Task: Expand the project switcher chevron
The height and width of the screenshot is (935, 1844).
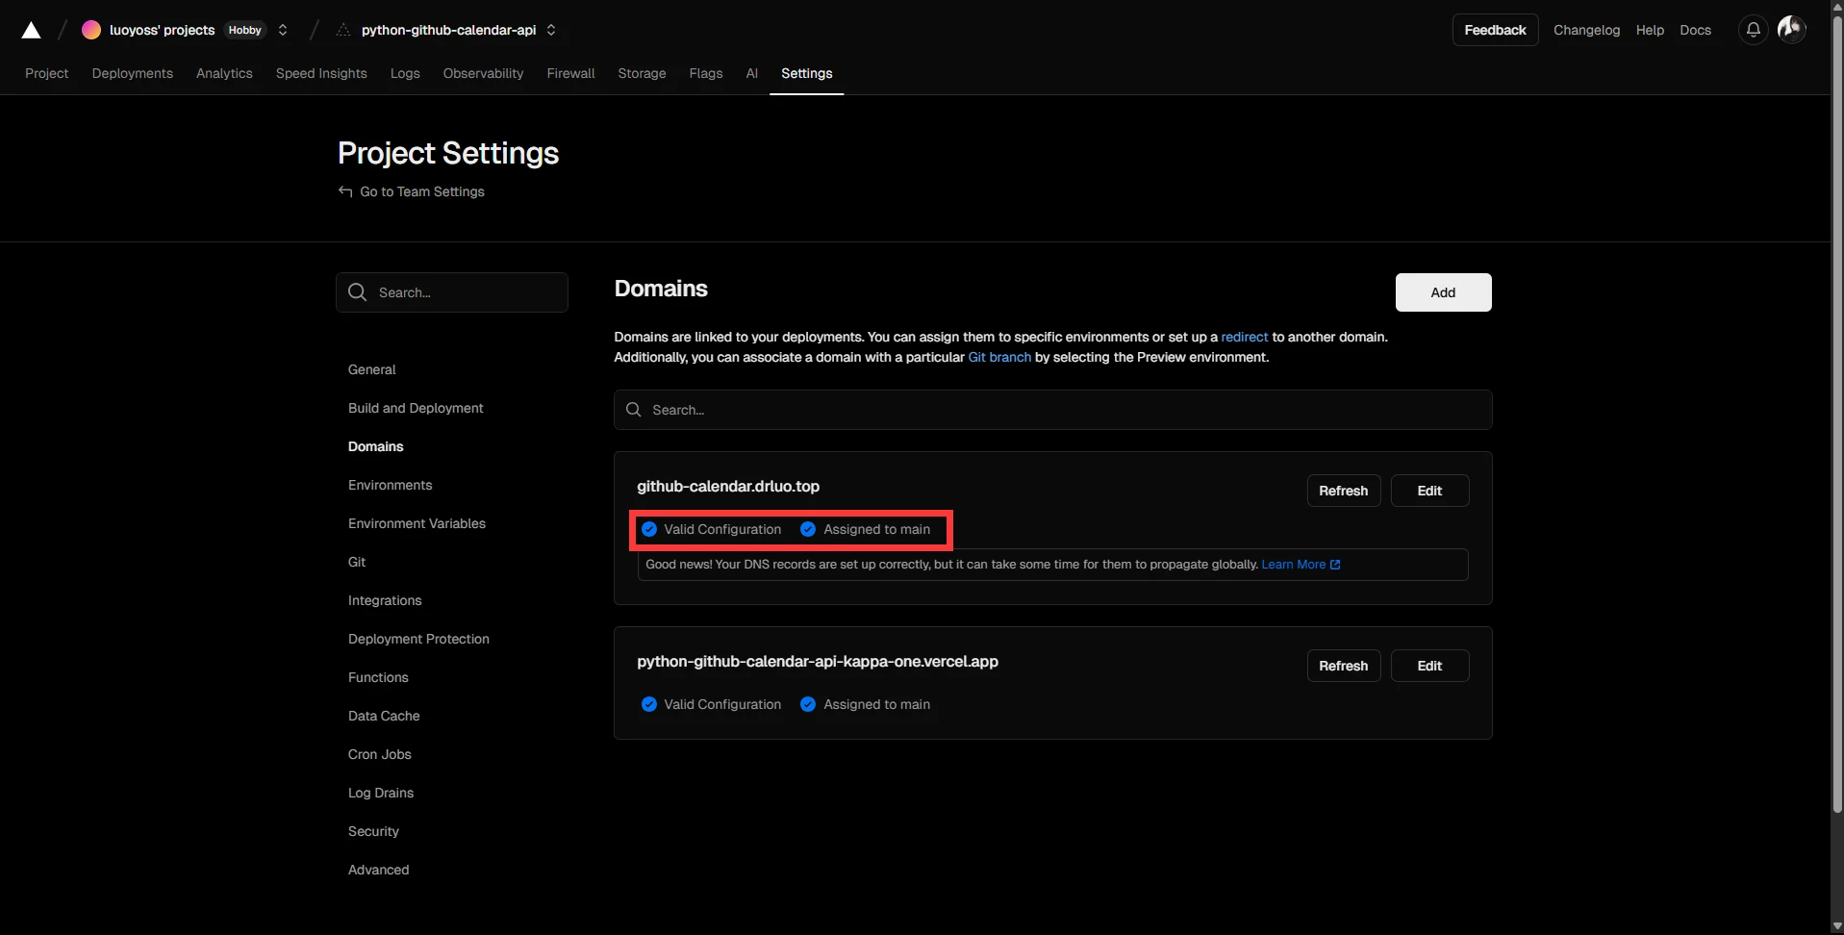Action: (551, 30)
